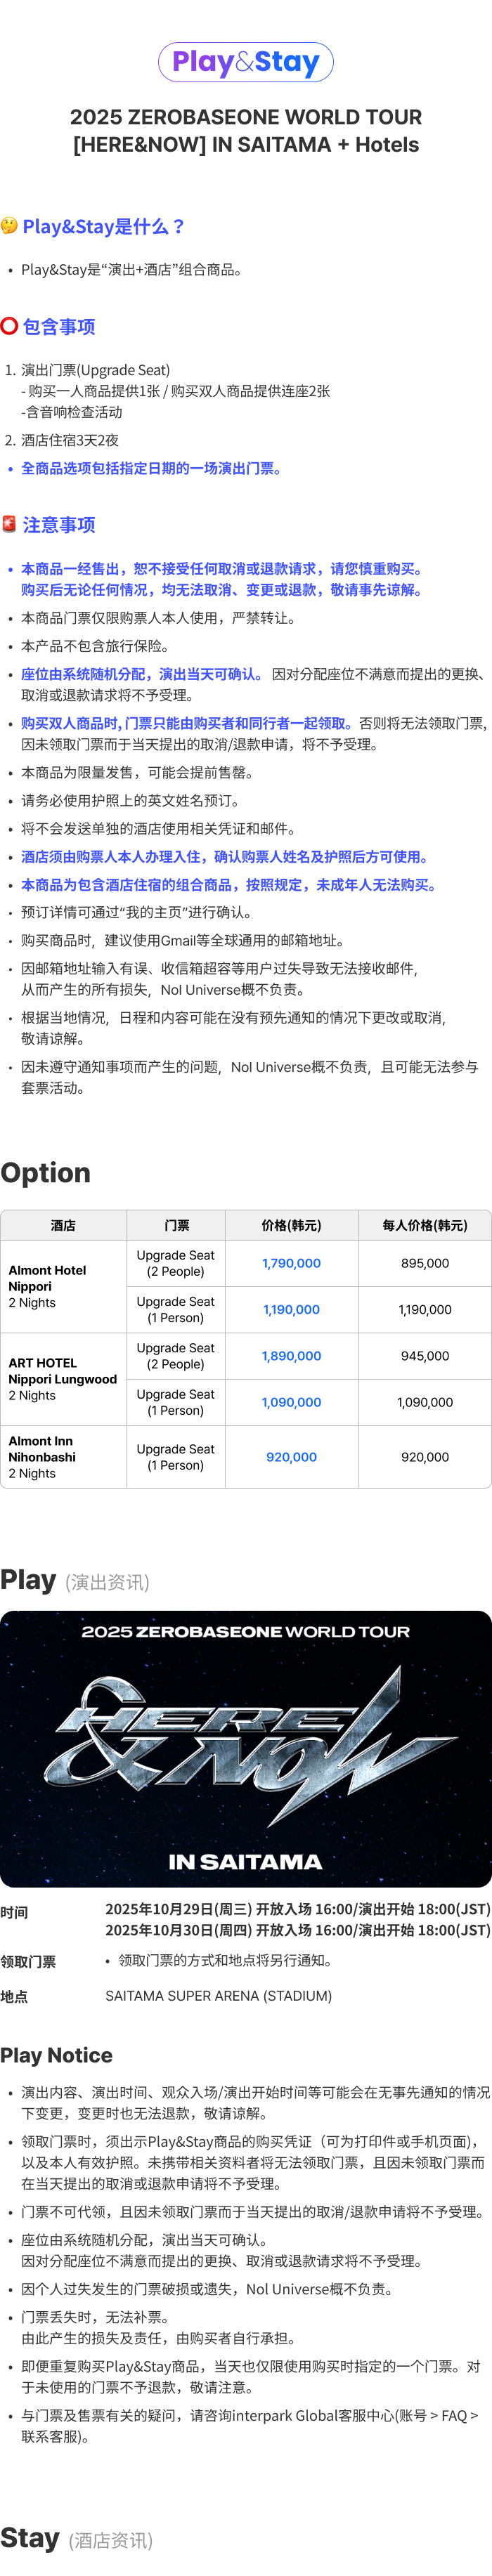
Task: Click the line 酒店住宿3天2夜
Action: (x=70, y=440)
